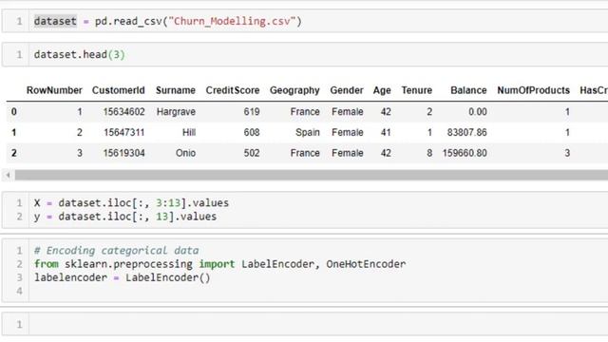
Task: Click the "Churn_Modelling.csv" string in code
Action: (x=232, y=21)
